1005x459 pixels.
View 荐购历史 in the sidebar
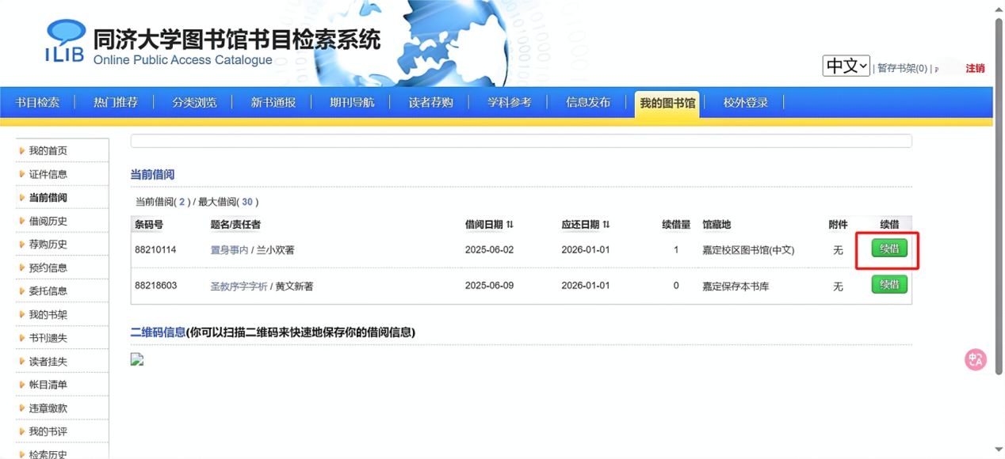[x=48, y=245]
